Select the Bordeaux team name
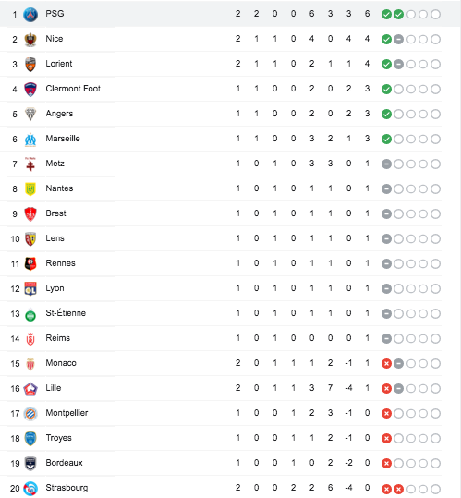461x498 pixels. coord(64,463)
